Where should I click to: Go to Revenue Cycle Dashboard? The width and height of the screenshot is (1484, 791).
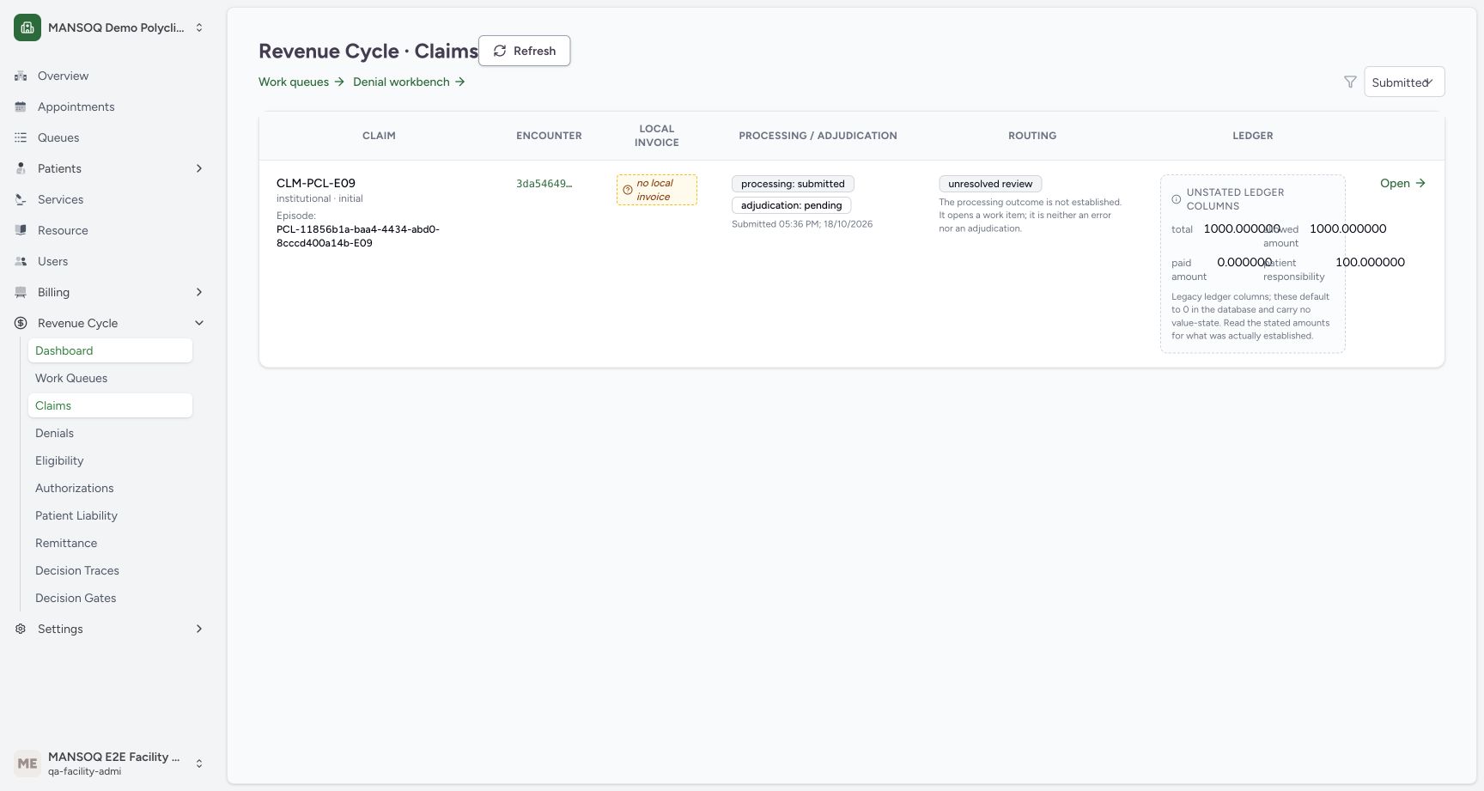110,350
